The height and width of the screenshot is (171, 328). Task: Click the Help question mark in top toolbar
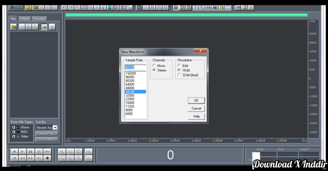pos(250,7)
